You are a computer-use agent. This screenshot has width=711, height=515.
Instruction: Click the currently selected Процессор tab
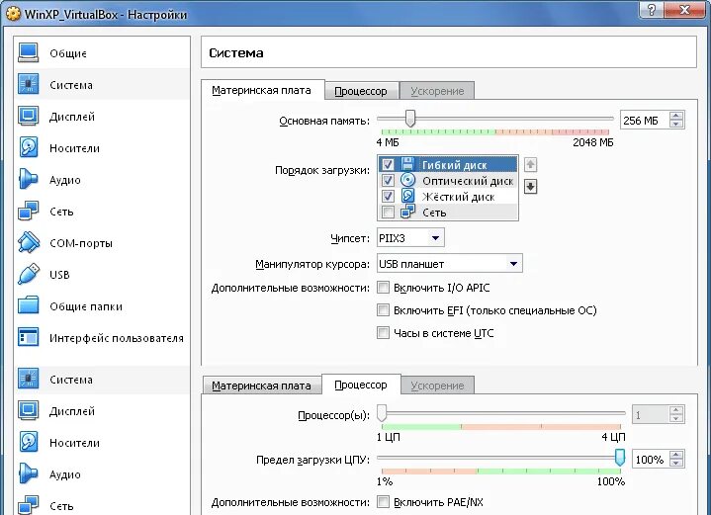coord(361,385)
